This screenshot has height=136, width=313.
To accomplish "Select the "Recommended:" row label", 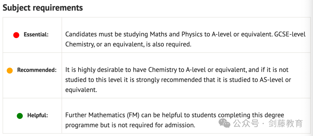I will pyautogui.click(x=37, y=70).
